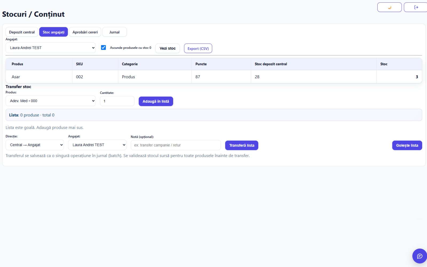
Task: Open the Produs dropdown in Transfer stoc
Action: point(50,101)
